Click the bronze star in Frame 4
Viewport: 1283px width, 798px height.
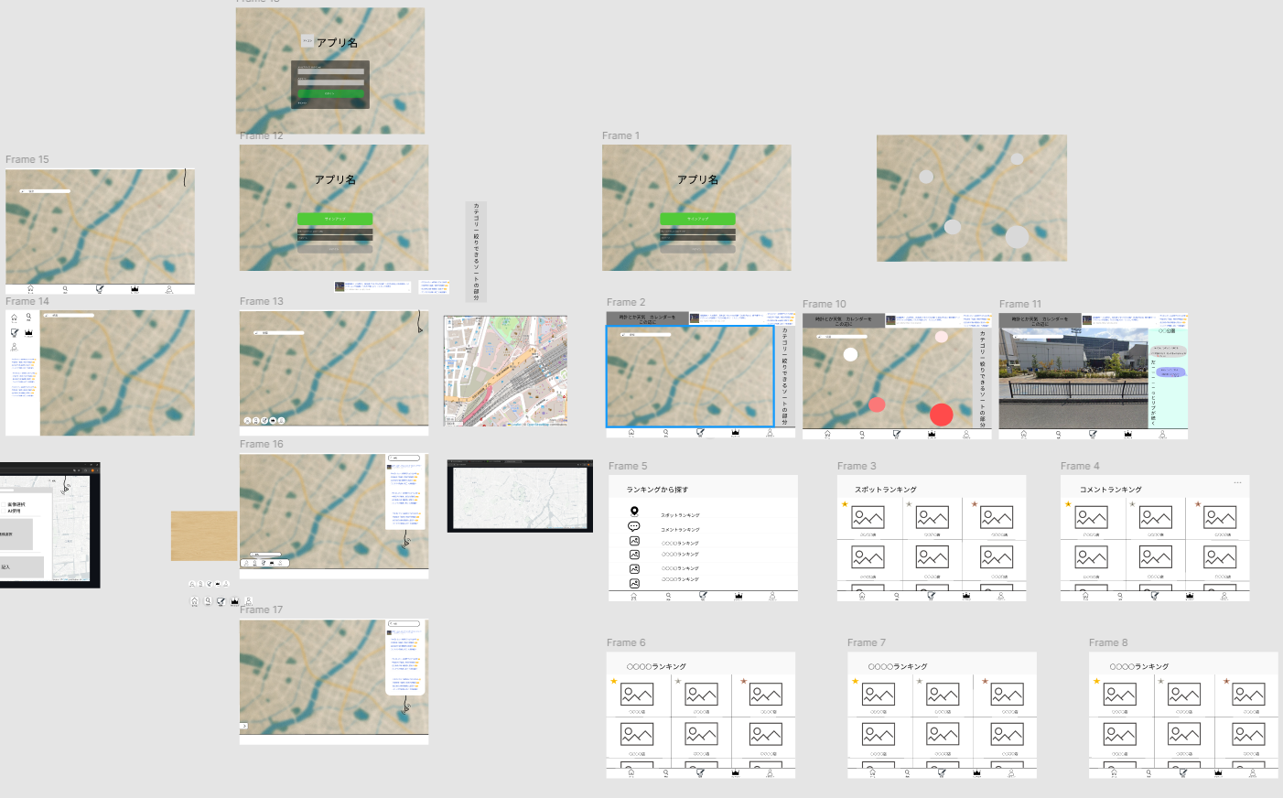[x=1198, y=504]
